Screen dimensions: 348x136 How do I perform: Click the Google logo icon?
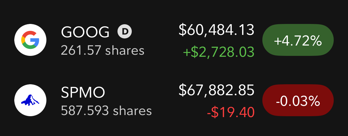point(30,41)
